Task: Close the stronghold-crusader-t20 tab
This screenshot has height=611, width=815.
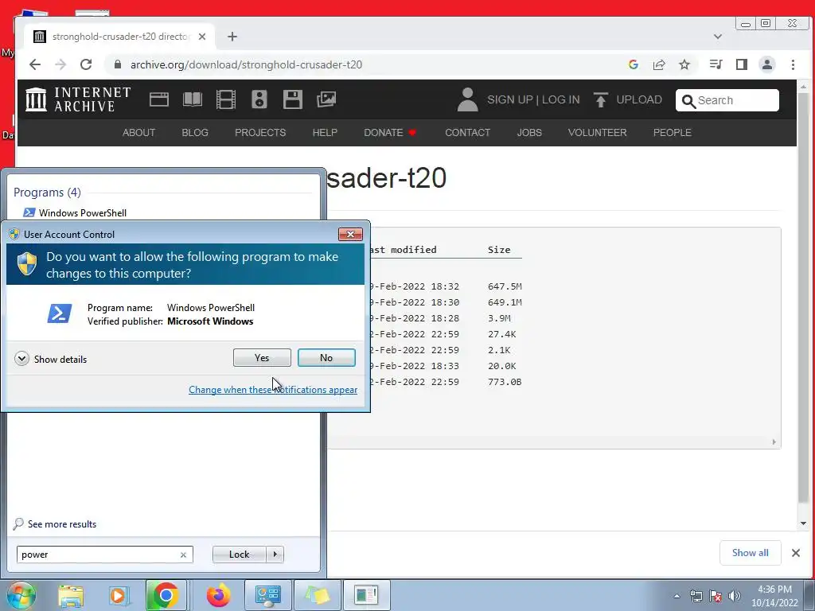Action: (x=202, y=37)
